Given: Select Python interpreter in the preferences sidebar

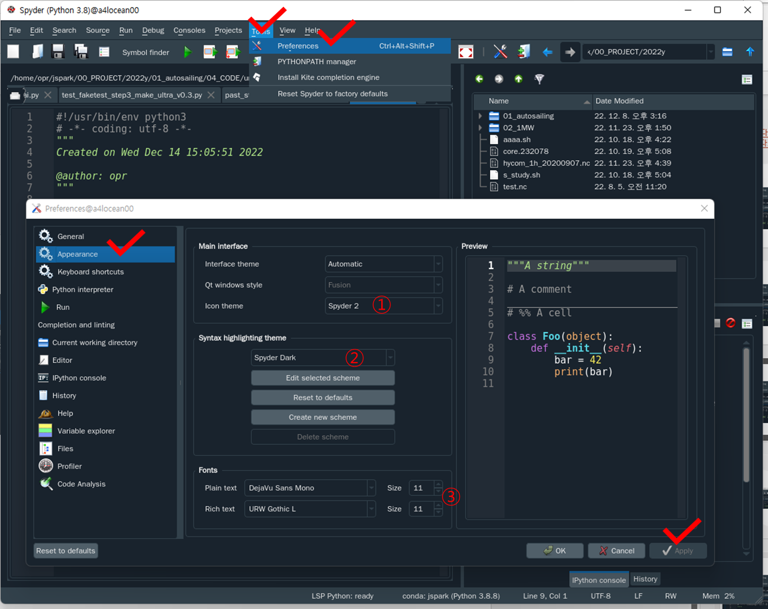Looking at the screenshot, I should click(x=106, y=290).
